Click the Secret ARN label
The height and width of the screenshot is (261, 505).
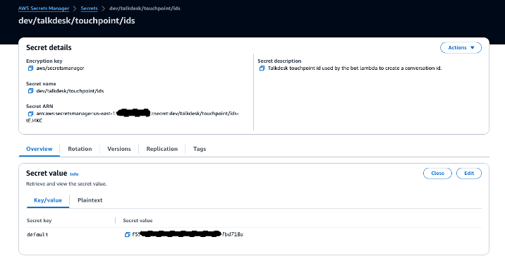point(39,107)
